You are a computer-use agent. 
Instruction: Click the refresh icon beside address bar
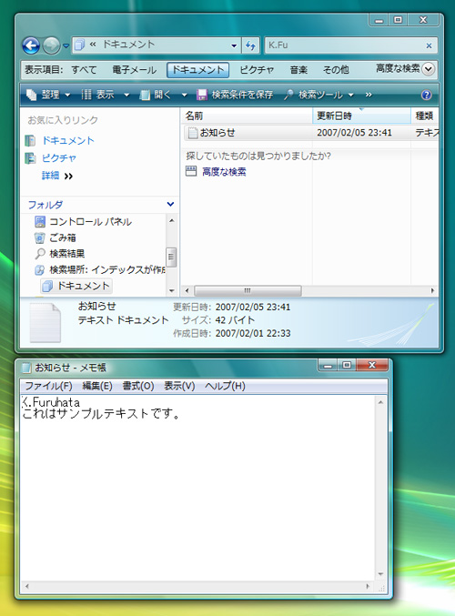(250, 45)
